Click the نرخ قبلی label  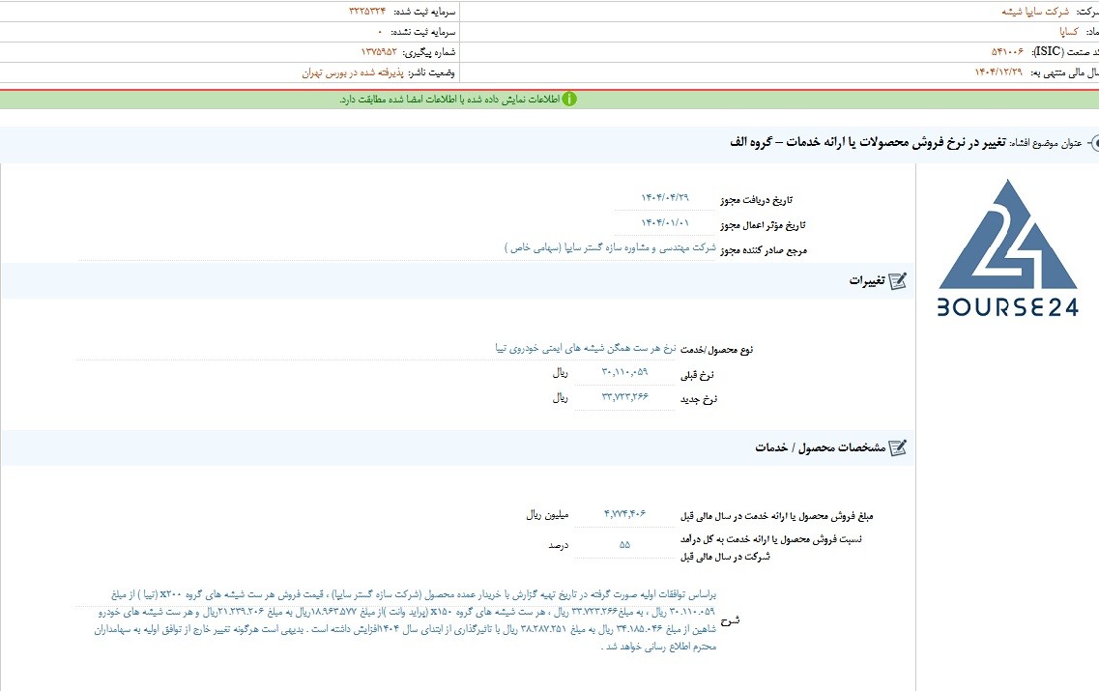[698, 376]
